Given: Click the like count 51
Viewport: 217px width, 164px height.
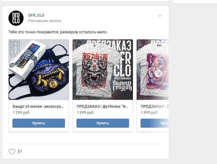Looking at the screenshot, I should (20, 151).
